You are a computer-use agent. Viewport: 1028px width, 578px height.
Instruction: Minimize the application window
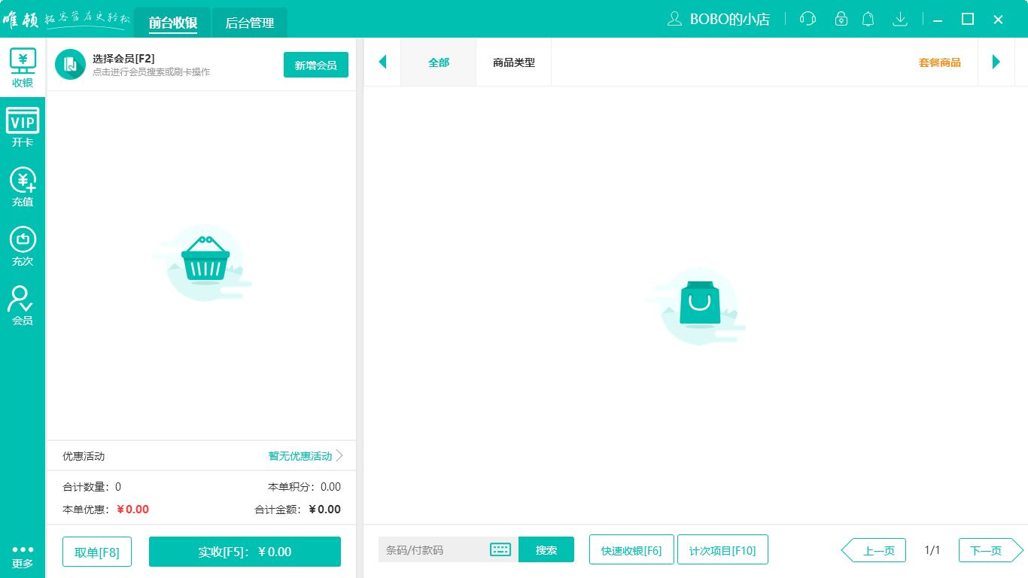(938, 19)
